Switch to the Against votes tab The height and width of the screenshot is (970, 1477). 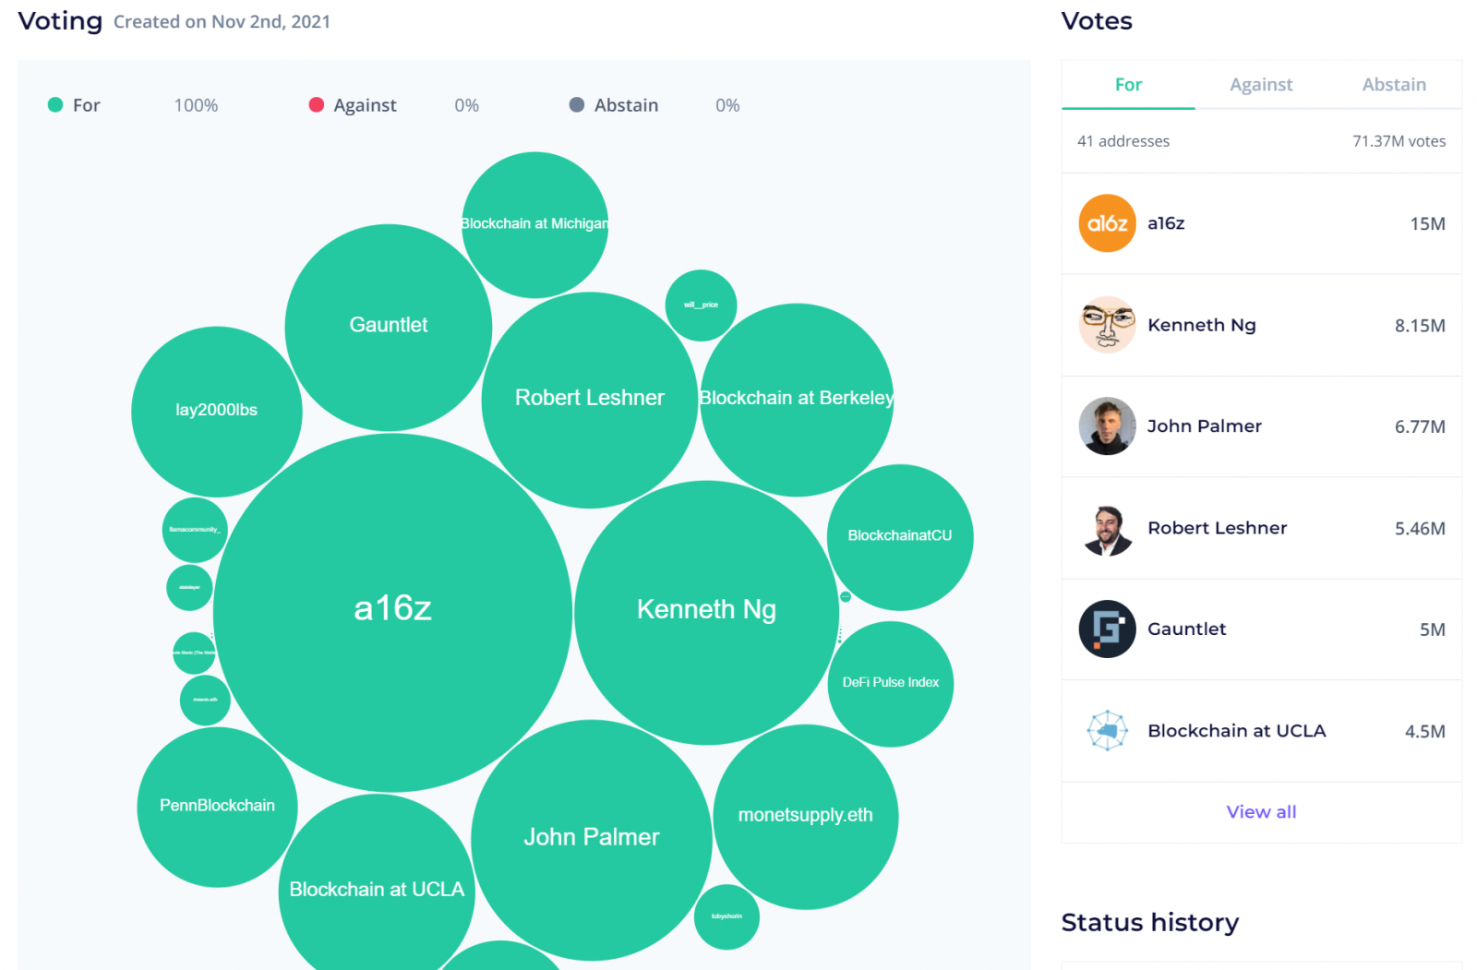pyautogui.click(x=1261, y=85)
